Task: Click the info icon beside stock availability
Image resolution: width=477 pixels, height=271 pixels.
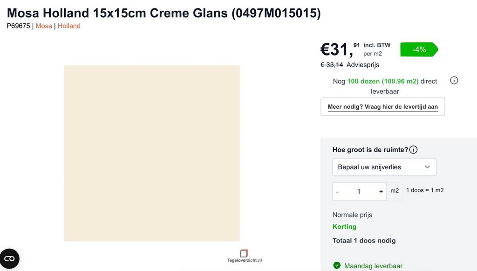Action: (454, 80)
